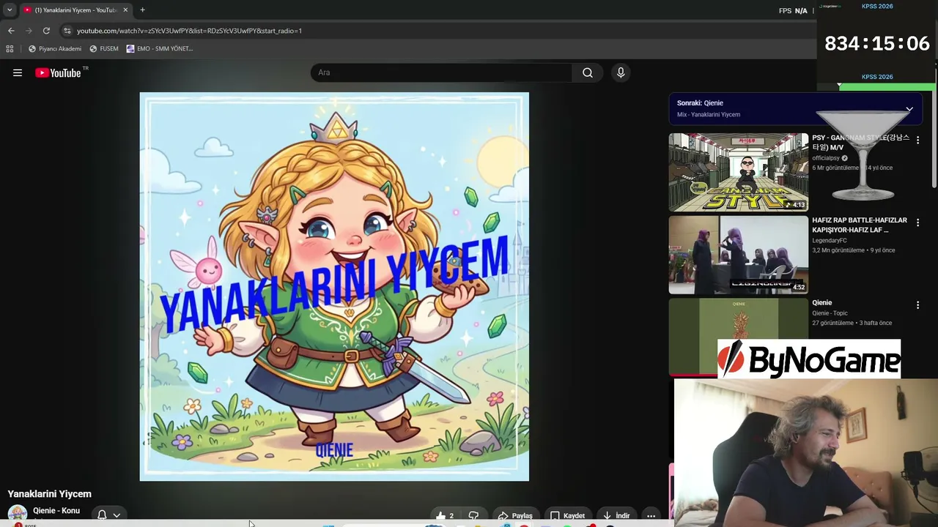Click the '27 görüntüleme' view count text
The height and width of the screenshot is (527, 938).
tap(832, 323)
